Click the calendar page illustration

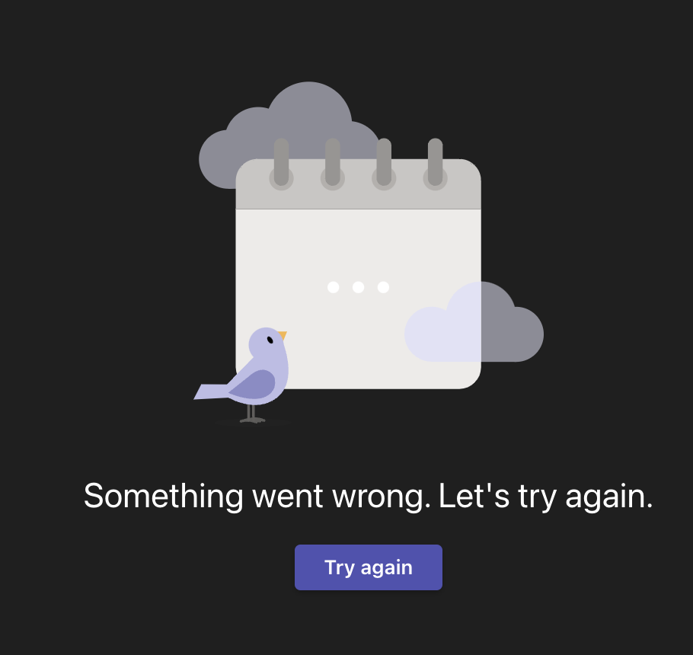coord(358,274)
